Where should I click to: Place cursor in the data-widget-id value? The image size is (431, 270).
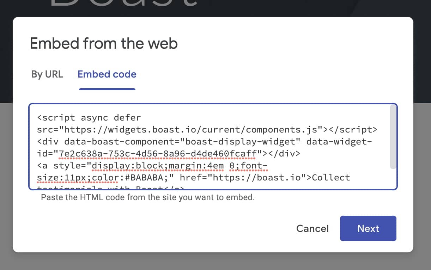pyautogui.click(x=155, y=153)
